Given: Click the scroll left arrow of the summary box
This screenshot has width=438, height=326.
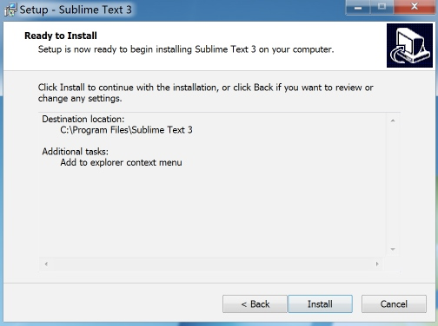Looking at the screenshot, I should tap(46, 264).
